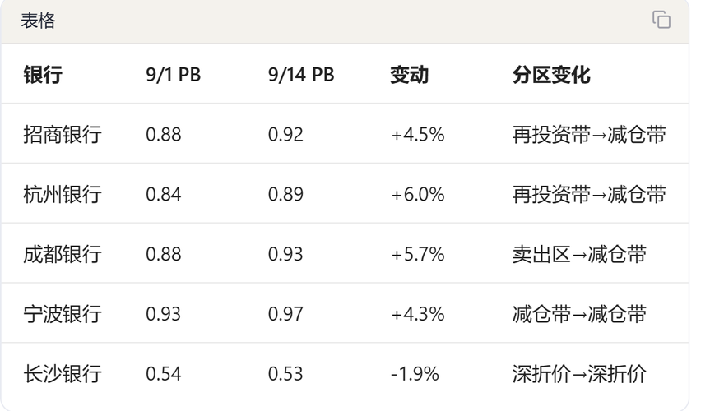Select the 变动 column header

coord(410,75)
